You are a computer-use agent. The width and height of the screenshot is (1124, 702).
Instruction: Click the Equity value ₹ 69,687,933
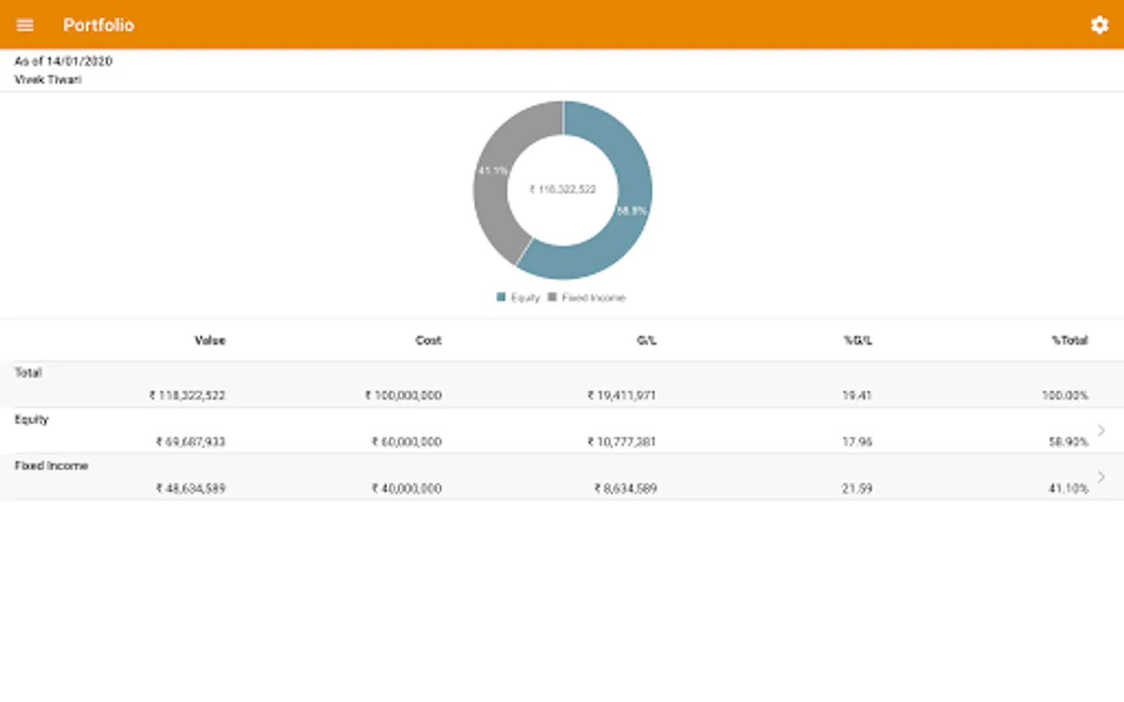pyautogui.click(x=190, y=441)
